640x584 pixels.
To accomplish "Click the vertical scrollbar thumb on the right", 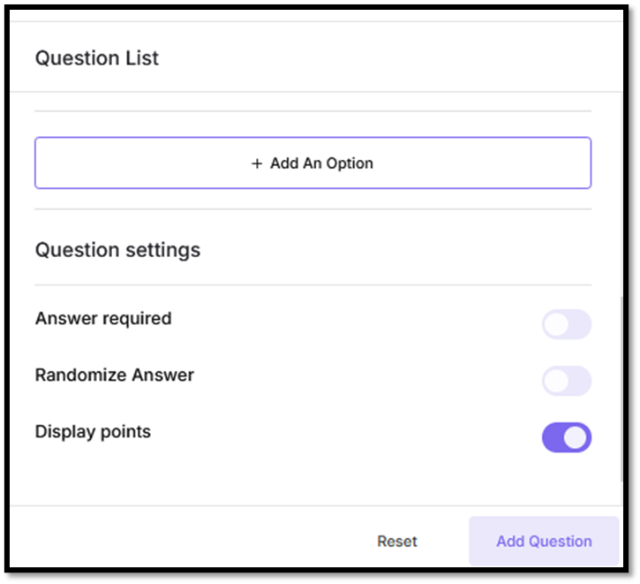I will 624,389.
